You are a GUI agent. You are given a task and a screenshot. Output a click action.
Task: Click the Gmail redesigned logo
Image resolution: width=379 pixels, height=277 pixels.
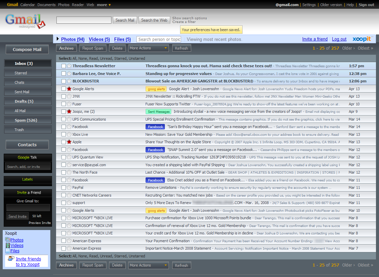click(x=25, y=21)
